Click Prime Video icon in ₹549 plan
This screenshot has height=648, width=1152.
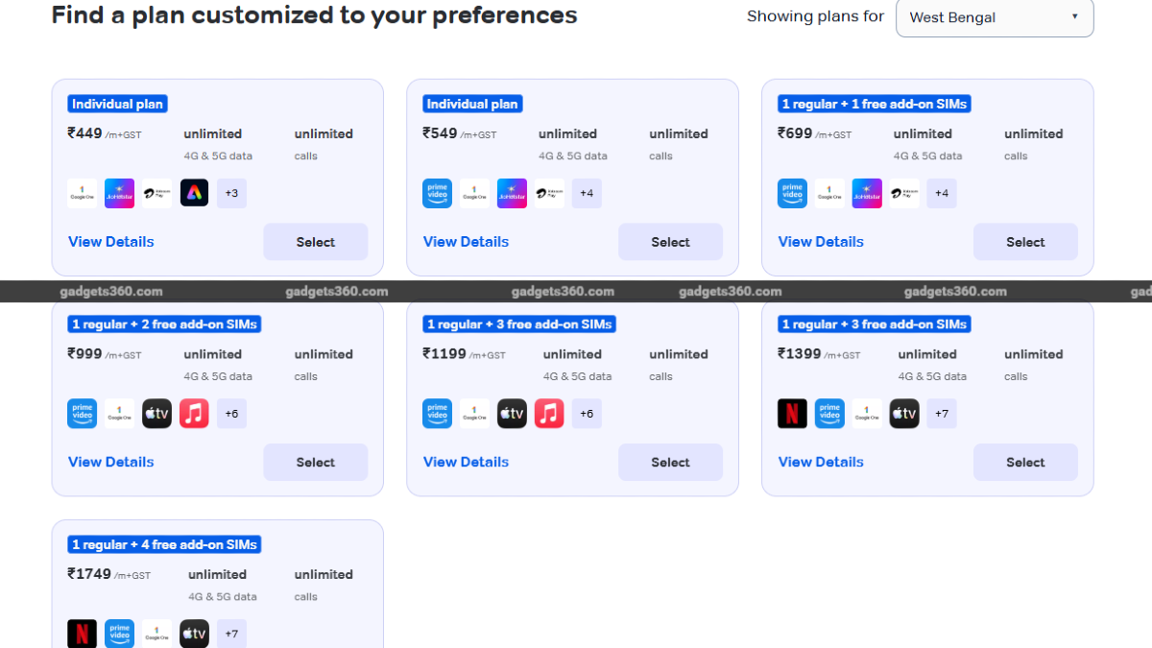pyautogui.click(x=437, y=193)
